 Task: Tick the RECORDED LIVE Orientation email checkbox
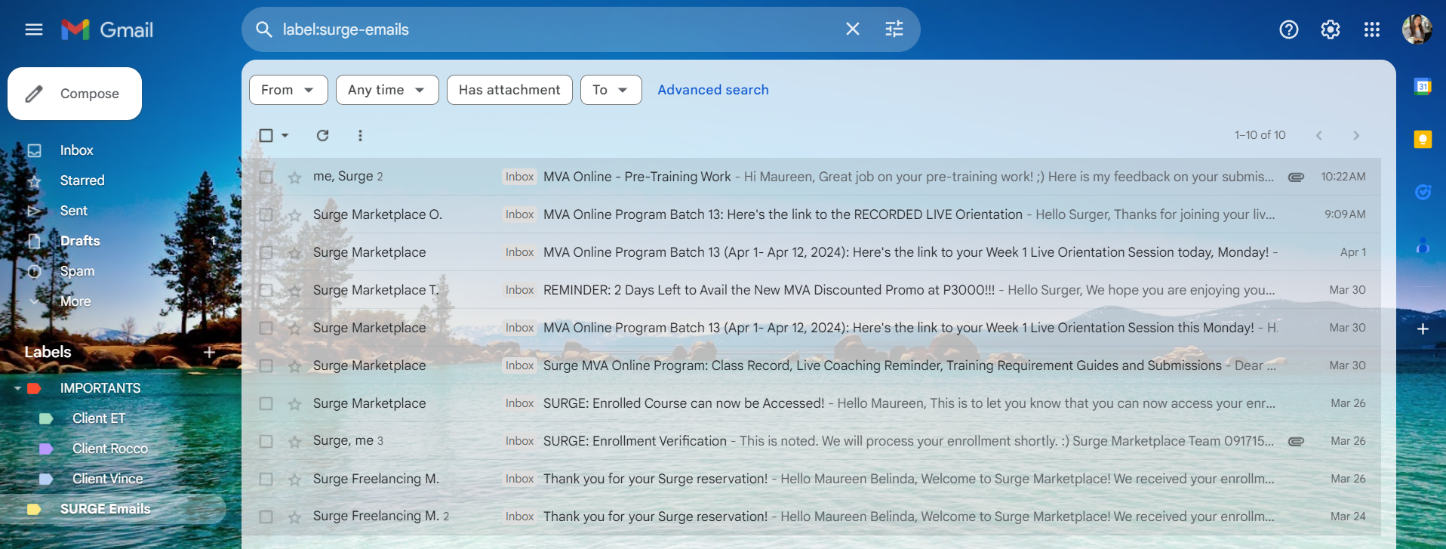click(266, 214)
